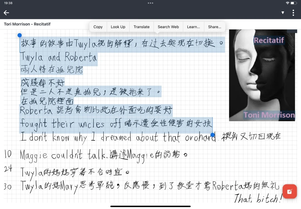Tap the 19:38 clock in status bar
This screenshot has width=301, height=209.
pyautogui.click(x=8, y=3)
